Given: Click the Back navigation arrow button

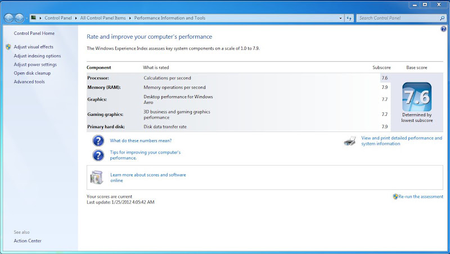Looking at the screenshot, I should coord(8,18).
